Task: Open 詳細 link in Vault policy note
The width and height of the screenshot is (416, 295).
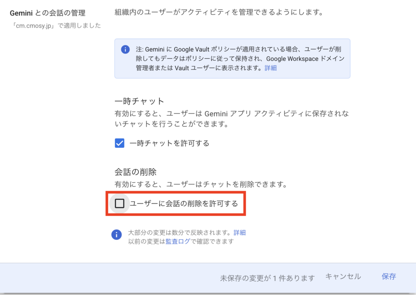Action: click(x=271, y=68)
